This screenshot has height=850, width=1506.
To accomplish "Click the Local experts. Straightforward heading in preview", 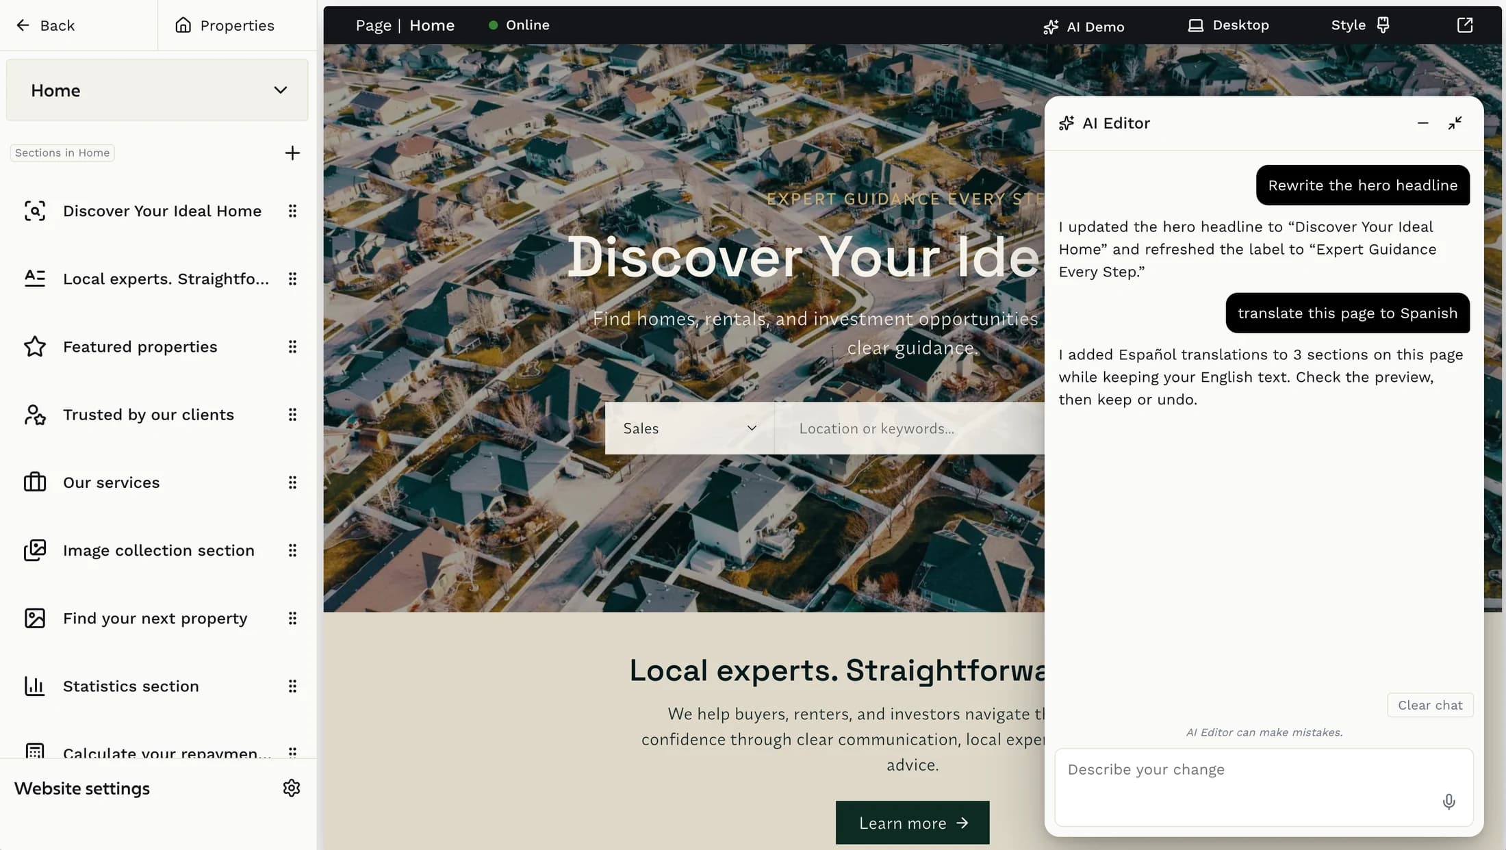I will tap(837, 670).
